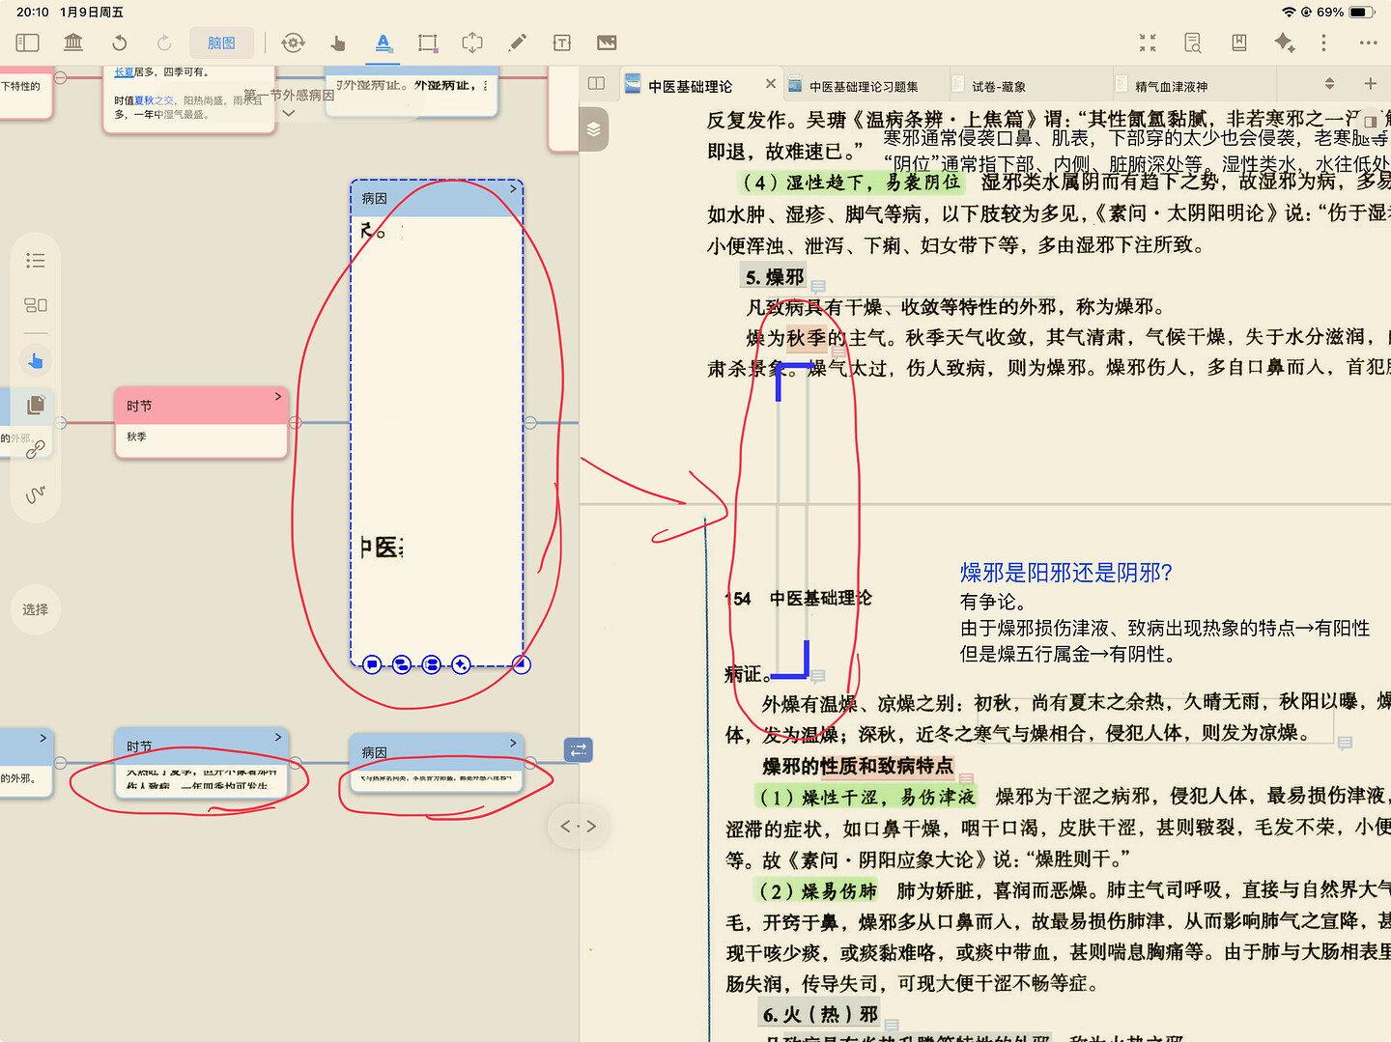Toggle the left sidebar panel
This screenshot has width=1391, height=1042.
point(27,42)
